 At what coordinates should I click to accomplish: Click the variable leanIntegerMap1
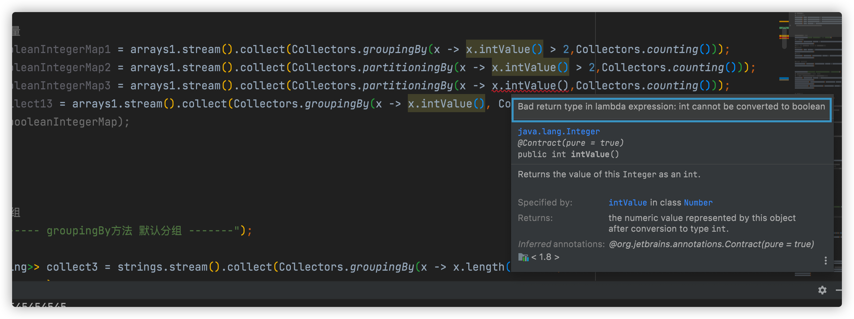61,49
